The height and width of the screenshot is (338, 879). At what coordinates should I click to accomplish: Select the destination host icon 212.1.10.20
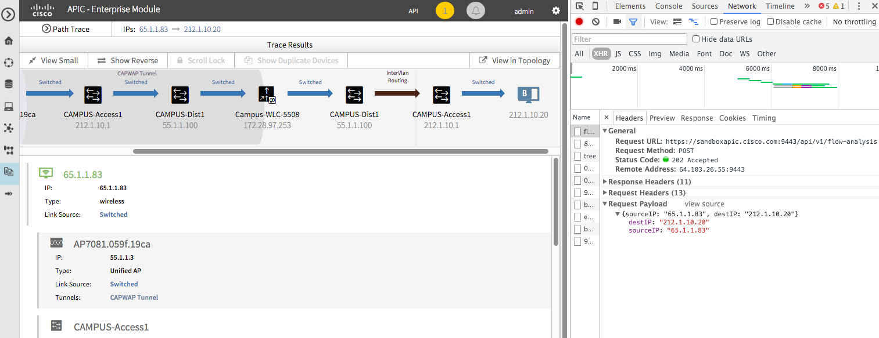tap(528, 95)
